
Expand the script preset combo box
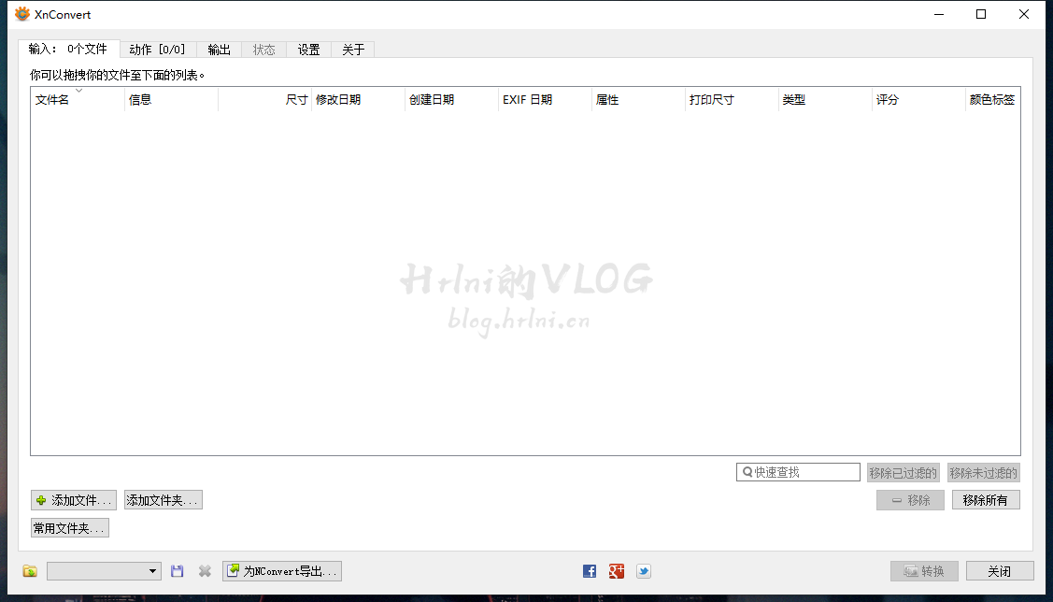click(104, 571)
